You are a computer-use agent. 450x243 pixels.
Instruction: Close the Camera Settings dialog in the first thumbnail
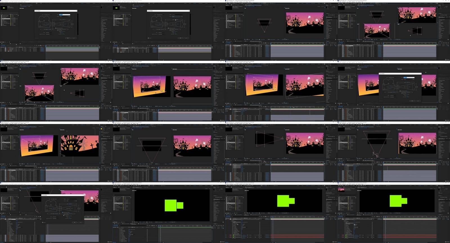(76, 11)
